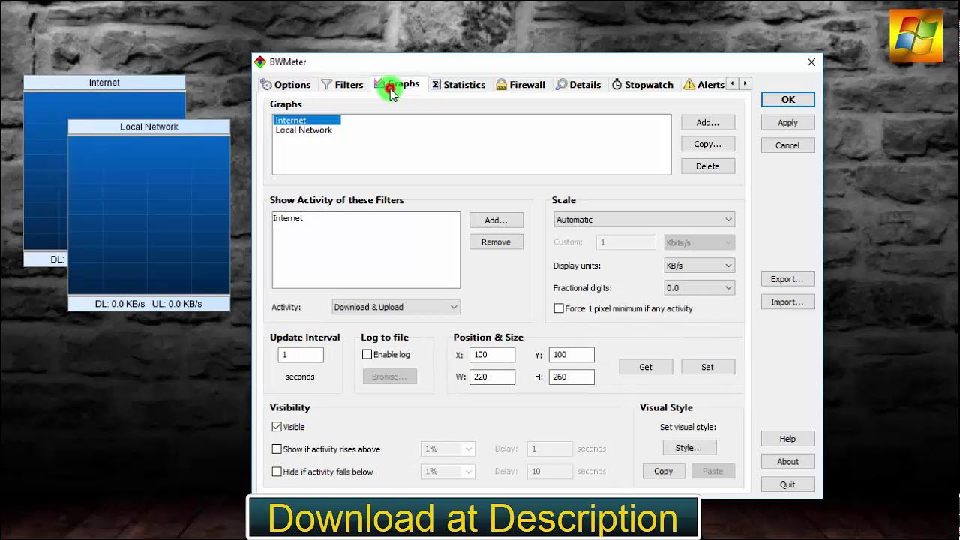
Task: Switch to the Options tab
Action: tap(285, 85)
